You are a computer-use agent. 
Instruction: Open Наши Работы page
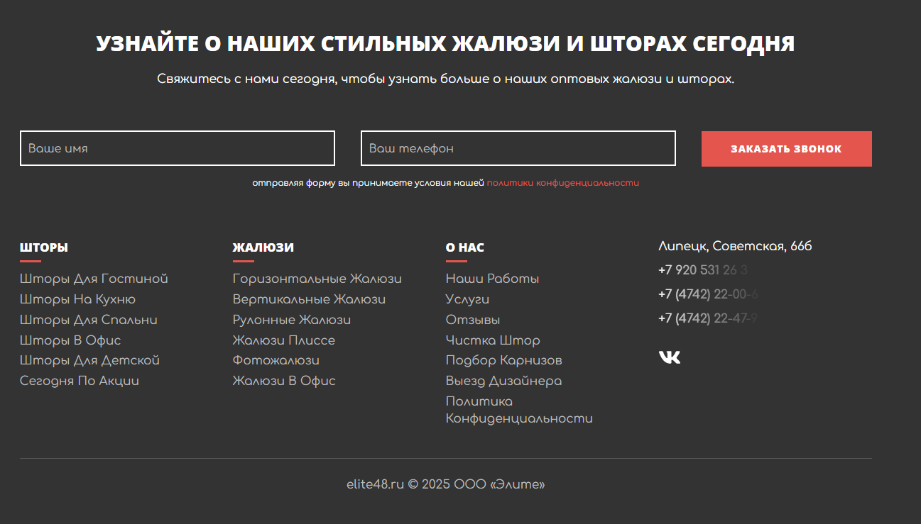[x=491, y=278]
